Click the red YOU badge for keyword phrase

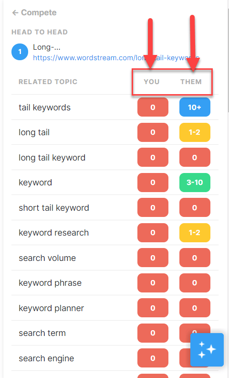[153, 283]
